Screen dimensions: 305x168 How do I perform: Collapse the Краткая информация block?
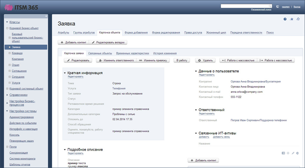coord(65,73)
